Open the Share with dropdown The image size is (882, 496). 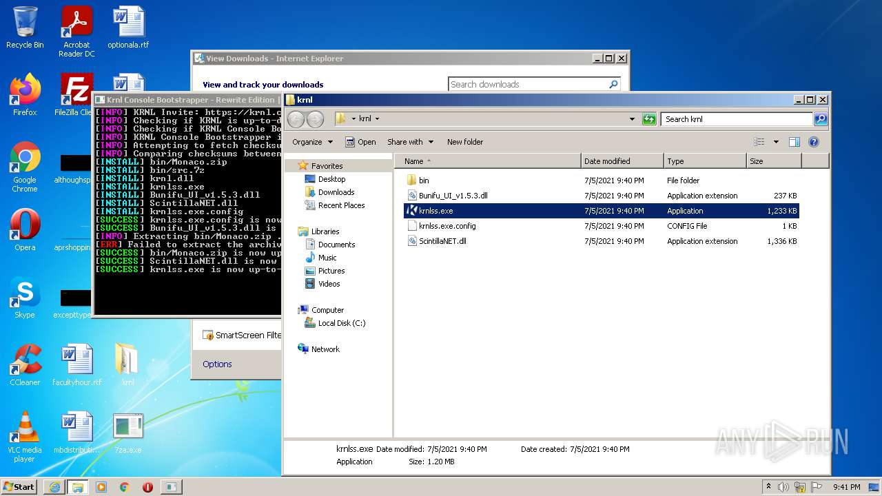[411, 142]
